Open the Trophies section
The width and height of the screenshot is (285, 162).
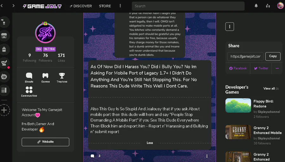coord(62,78)
